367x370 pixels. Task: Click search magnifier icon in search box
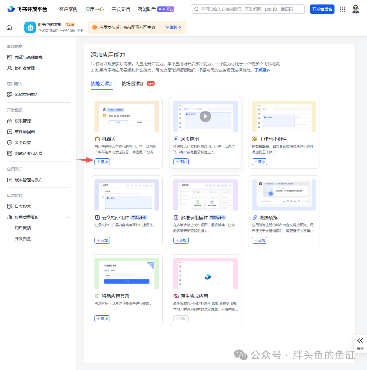pyautogui.click(x=196, y=9)
